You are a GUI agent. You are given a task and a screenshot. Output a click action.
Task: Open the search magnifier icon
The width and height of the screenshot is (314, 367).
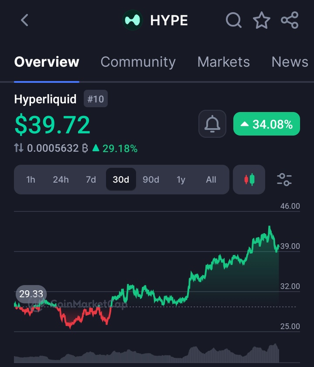233,20
